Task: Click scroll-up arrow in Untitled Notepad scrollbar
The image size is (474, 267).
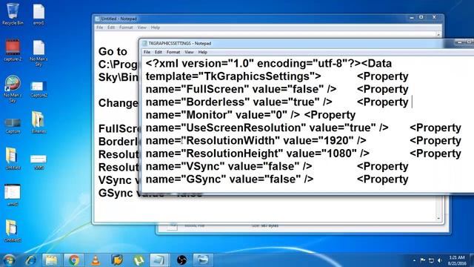Action: pos(438,35)
